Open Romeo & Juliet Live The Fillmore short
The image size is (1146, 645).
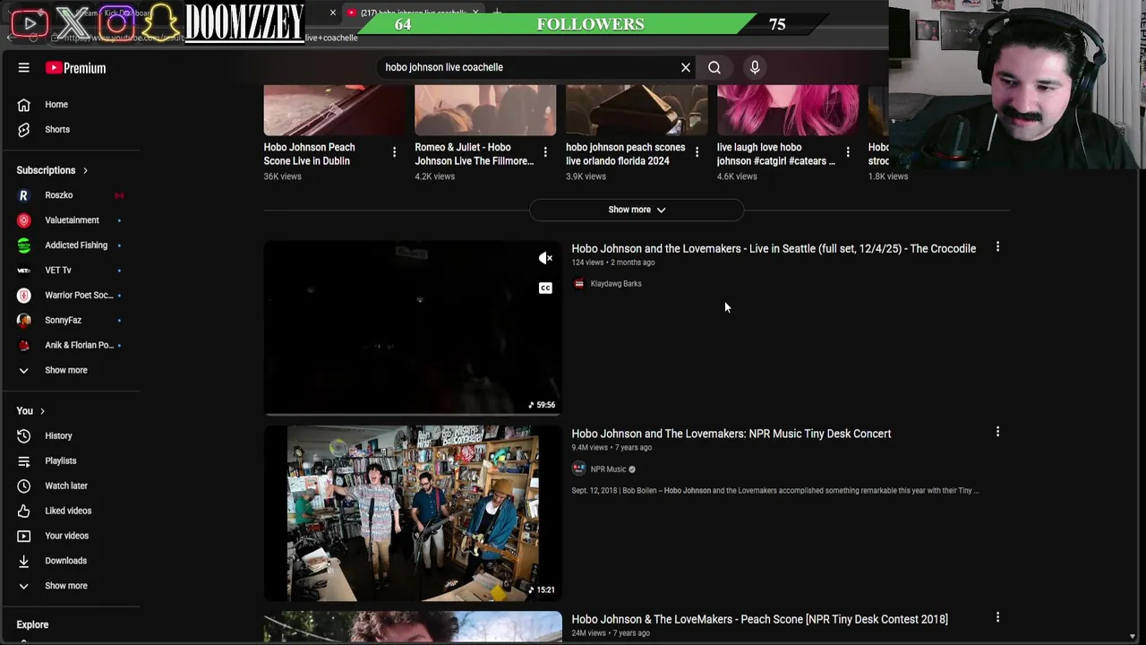474,154
